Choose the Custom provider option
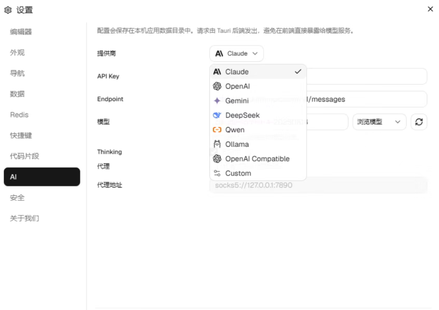The image size is (439, 310). [258, 173]
